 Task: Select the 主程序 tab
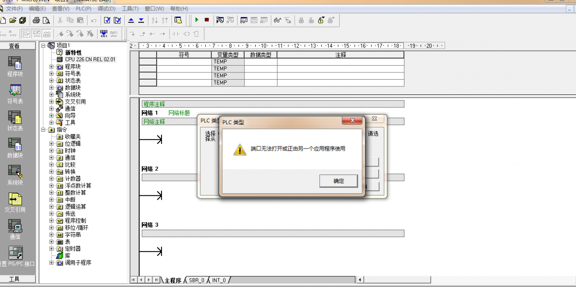173,280
